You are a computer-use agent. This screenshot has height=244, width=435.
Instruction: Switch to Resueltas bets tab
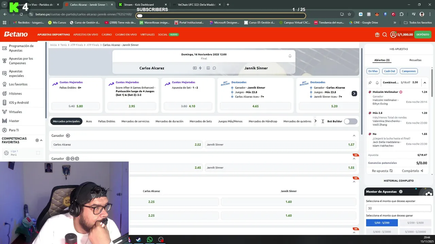pyautogui.click(x=415, y=60)
